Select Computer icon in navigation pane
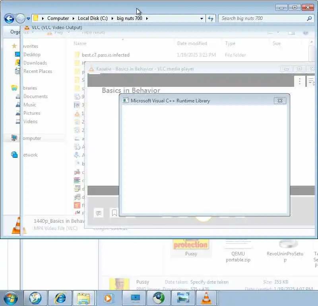This screenshot has width=318, height=306. pos(14,138)
